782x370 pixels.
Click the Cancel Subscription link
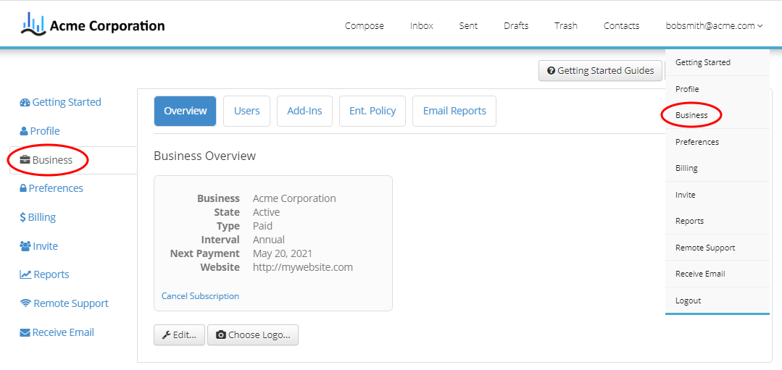point(200,296)
